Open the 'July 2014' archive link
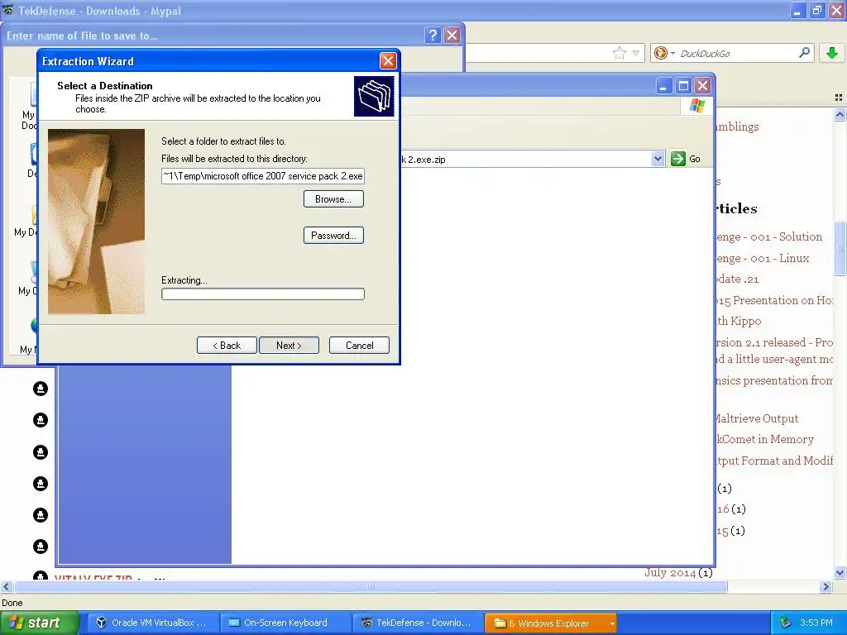The height and width of the screenshot is (635, 847). pyautogui.click(x=670, y=572)
